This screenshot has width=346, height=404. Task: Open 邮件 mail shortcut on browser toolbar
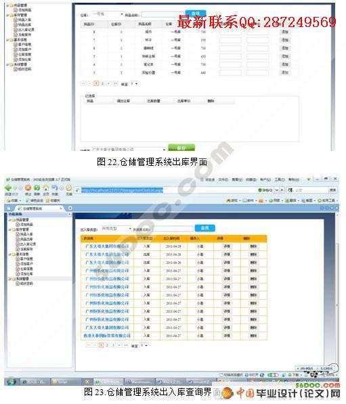pyautogui.click(x=248, y=200)
